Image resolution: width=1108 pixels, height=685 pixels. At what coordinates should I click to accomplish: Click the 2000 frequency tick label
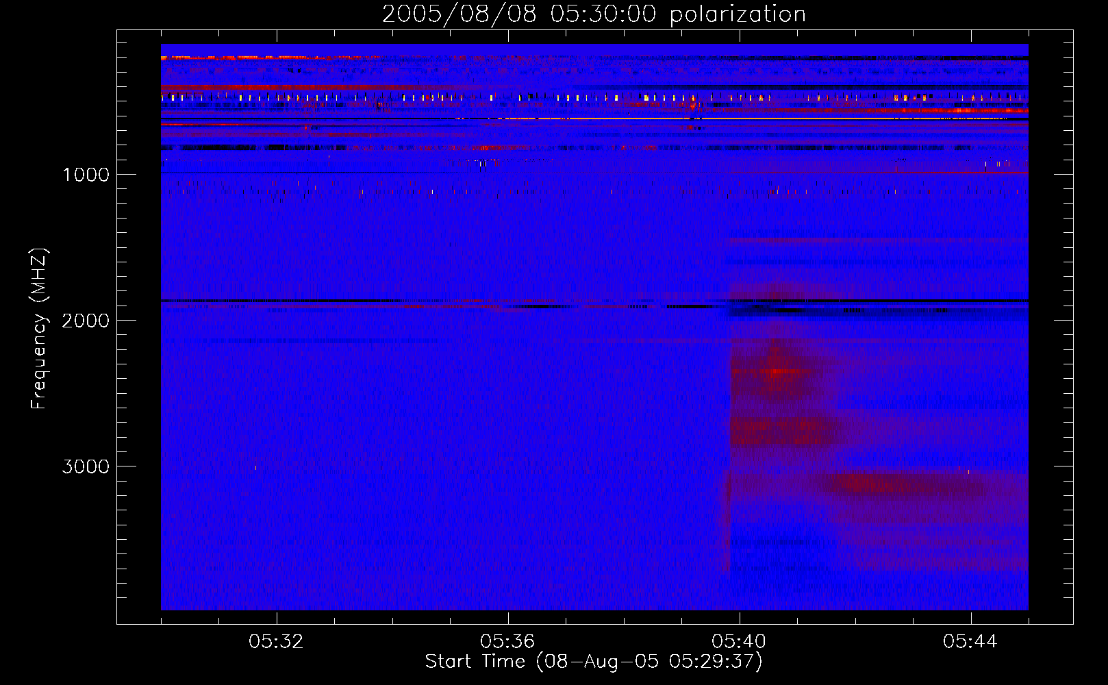pyautogui.click(x=86, y=321)
